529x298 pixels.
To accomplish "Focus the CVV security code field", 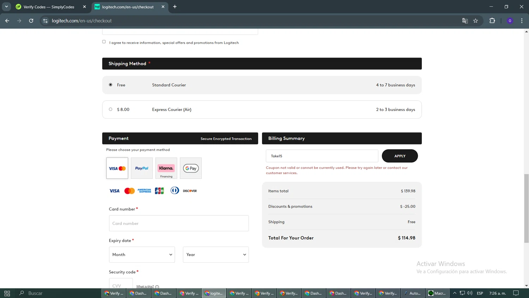I will [x=121, y=284].
